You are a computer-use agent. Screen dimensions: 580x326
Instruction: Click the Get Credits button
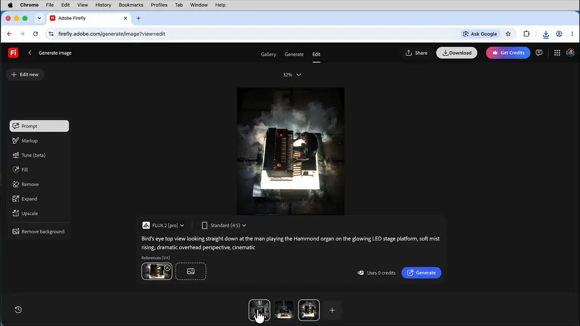[x=508, y=53]
